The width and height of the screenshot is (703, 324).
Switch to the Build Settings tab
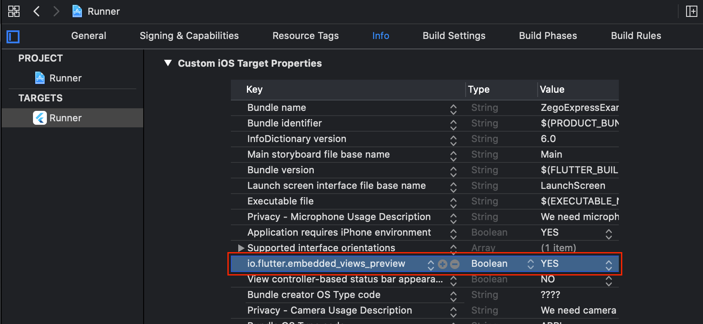pos(454,36)
